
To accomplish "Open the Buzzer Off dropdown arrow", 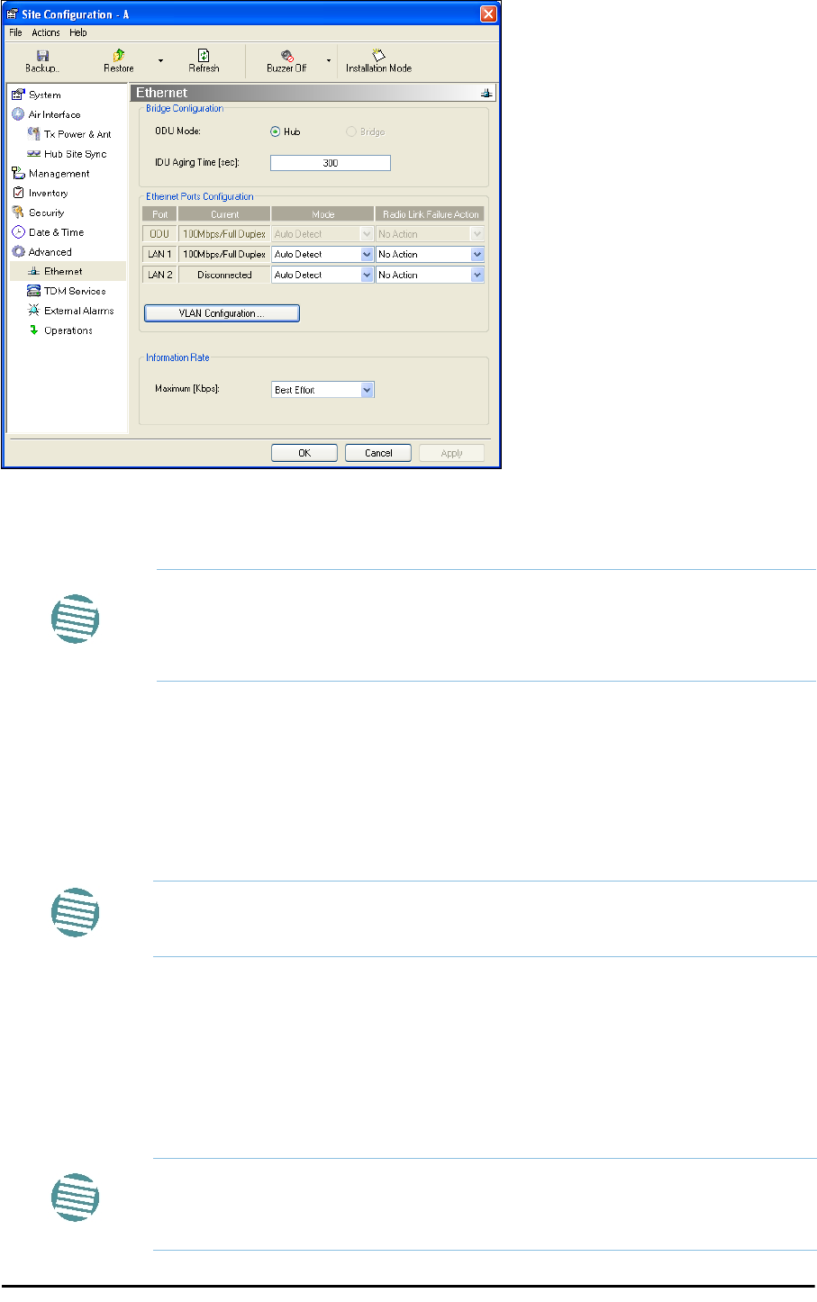I will coord(329,61).
